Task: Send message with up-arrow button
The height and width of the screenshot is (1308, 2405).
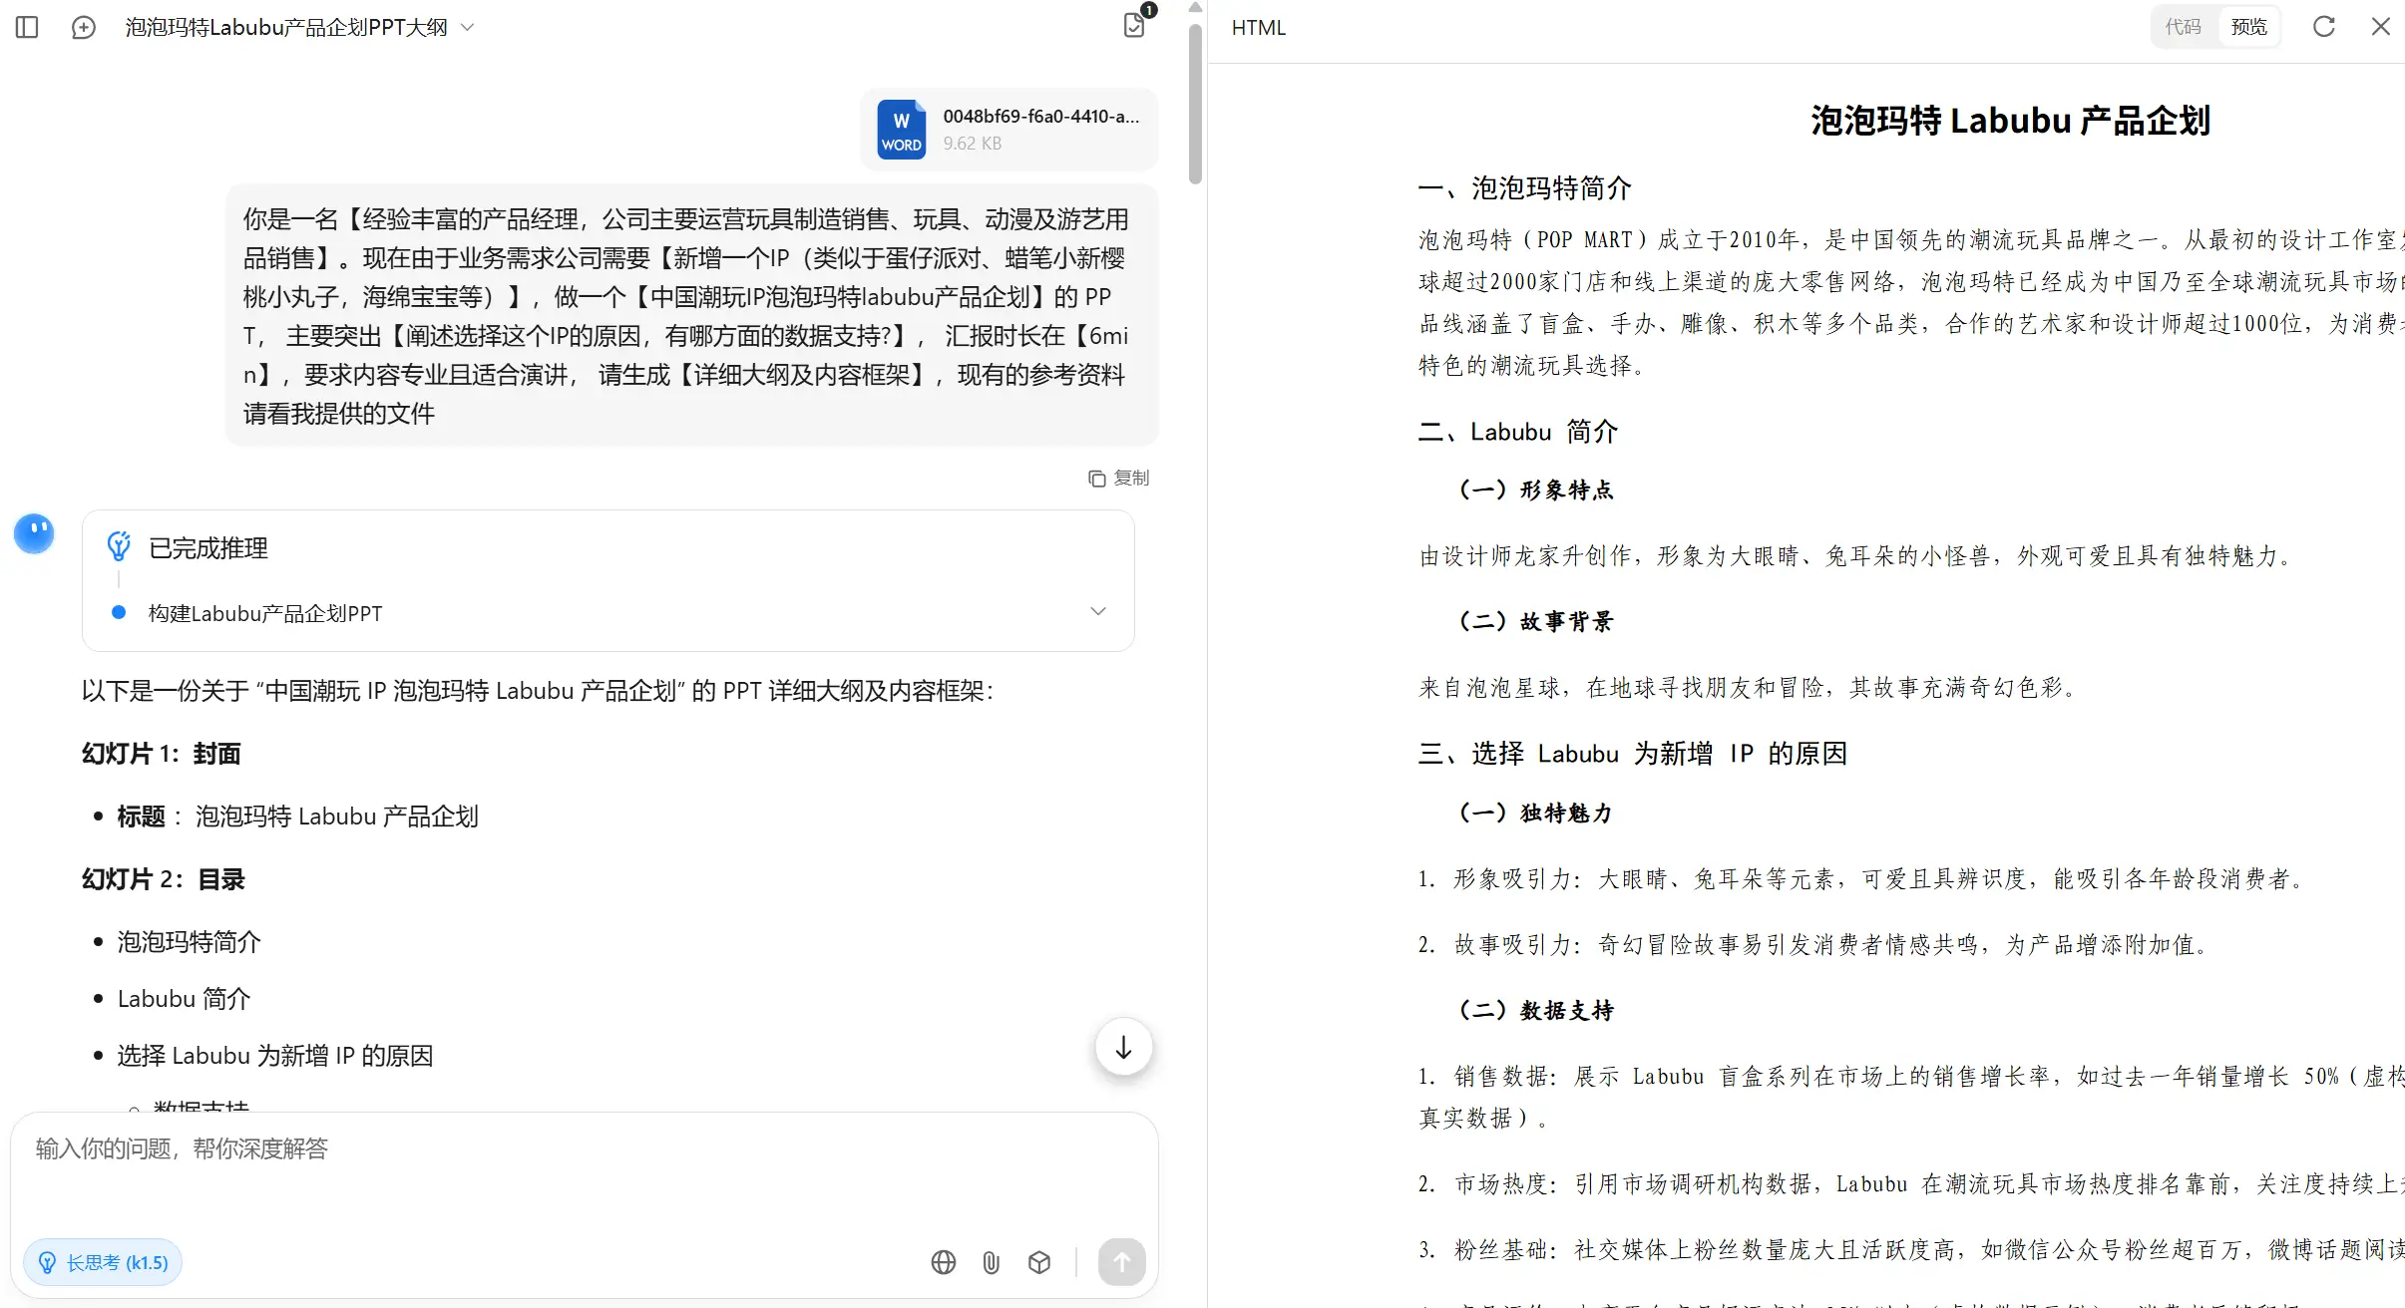Action: coord(1121,1262)
